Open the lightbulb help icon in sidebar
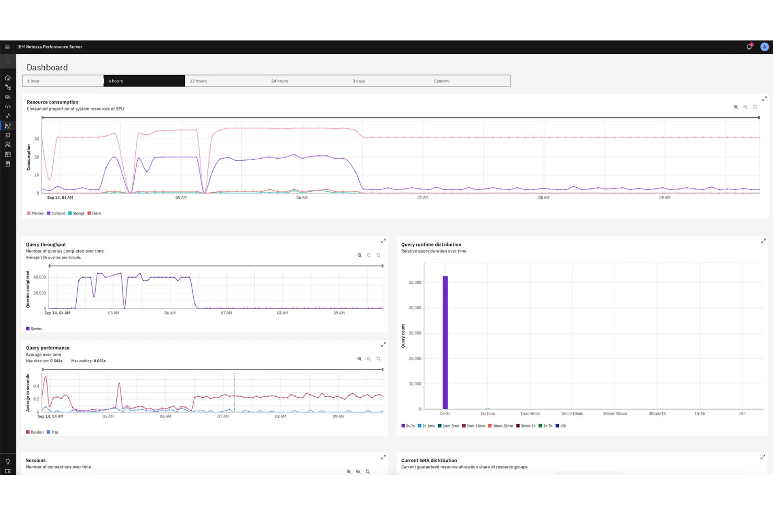Viewport: 773px width, 515px height. [7, 461]
